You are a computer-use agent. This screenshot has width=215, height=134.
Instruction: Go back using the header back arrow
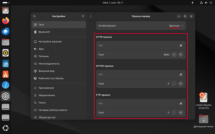click(x=91, y=16)
